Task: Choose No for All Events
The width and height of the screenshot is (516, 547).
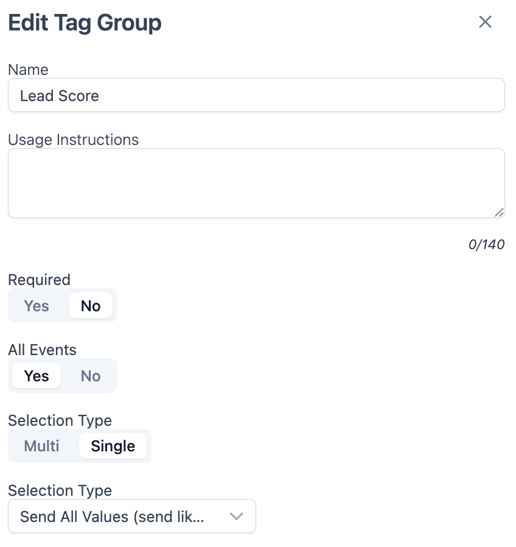Action: (91, 376)
